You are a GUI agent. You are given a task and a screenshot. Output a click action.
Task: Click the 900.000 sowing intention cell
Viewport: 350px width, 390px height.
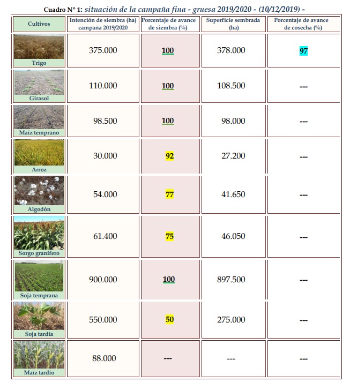coord(102,280)
